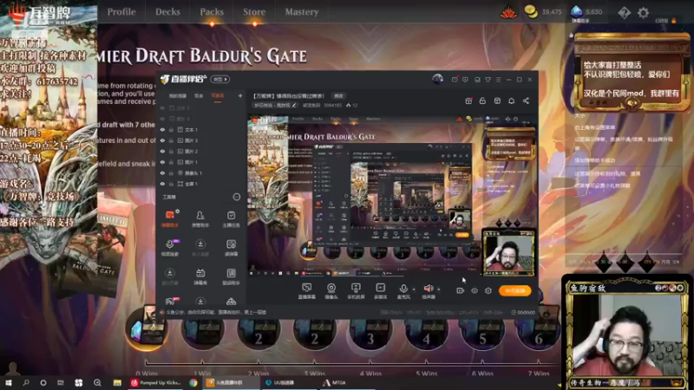This screenshot has width=694, height=390.
Task: Open messages icon with red dot in title bar
Action: (x=455, y=79)
